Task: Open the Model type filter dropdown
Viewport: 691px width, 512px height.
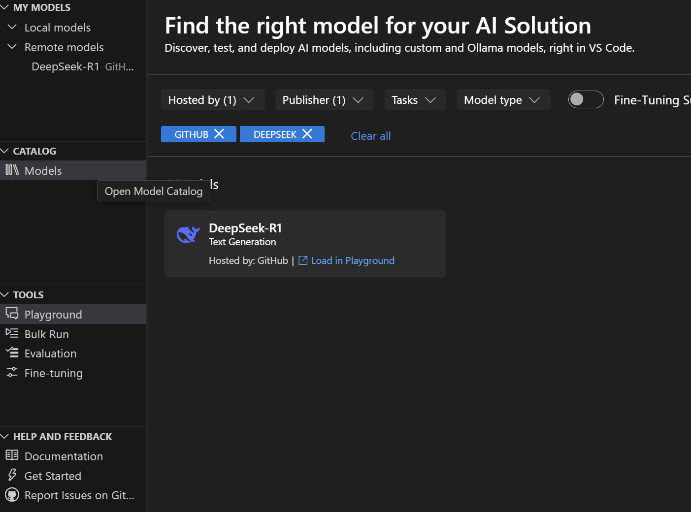Action: (x=503, y=100)
